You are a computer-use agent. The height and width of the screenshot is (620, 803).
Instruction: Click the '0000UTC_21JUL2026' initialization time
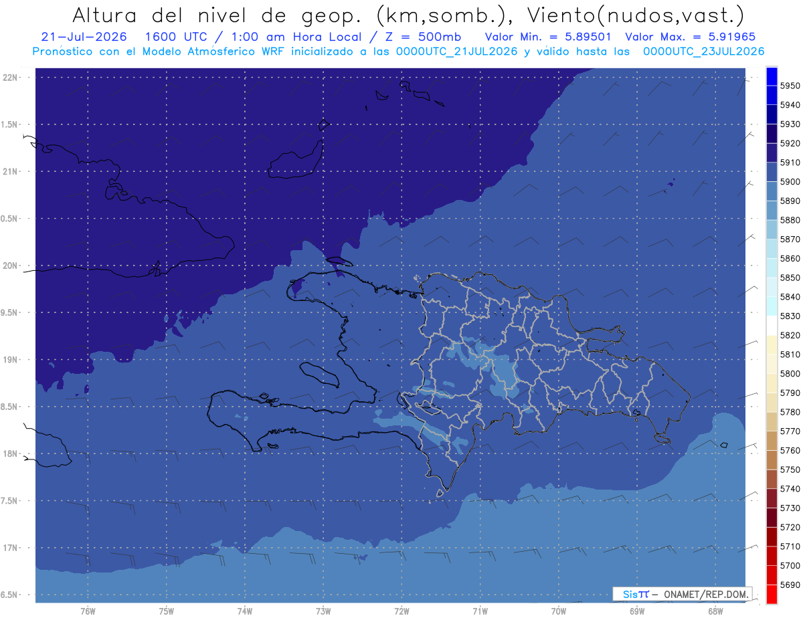click(x=456, y=51)
